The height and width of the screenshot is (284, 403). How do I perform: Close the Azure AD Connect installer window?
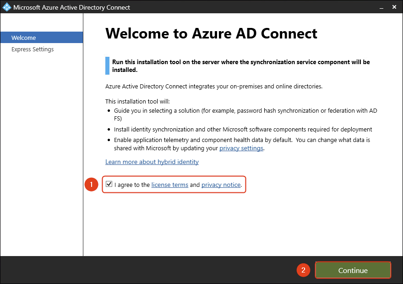[394, 7]
